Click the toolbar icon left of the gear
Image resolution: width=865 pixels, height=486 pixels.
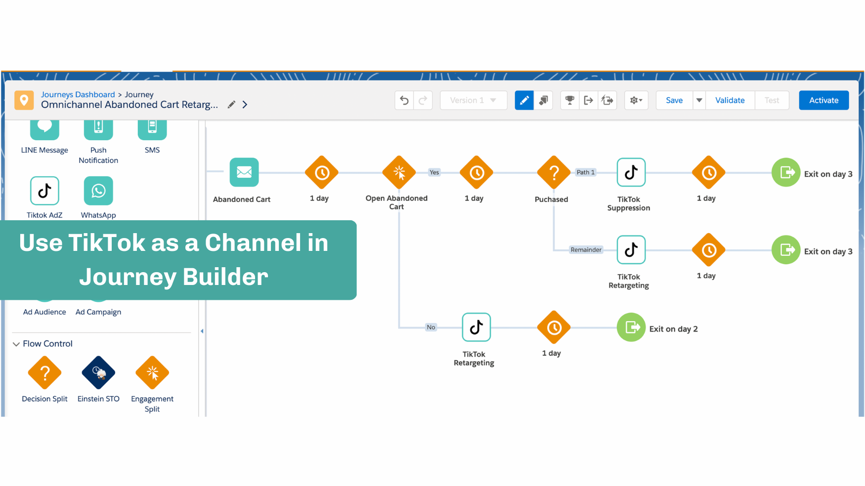(607, 100)
